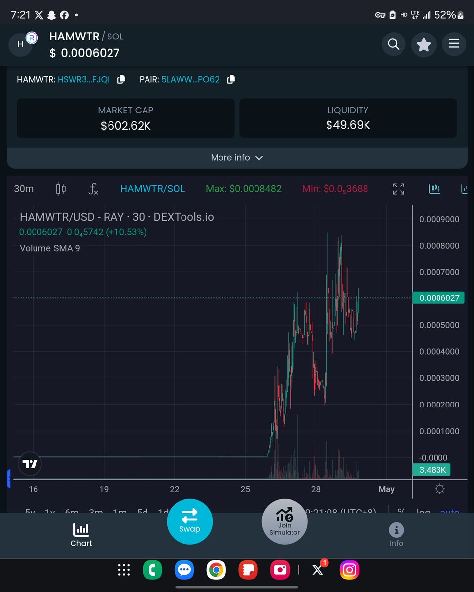Copy the PAIR address
The height and width of the screenshot is (592, 474).
pyautogui.click(x=230, y=79)
